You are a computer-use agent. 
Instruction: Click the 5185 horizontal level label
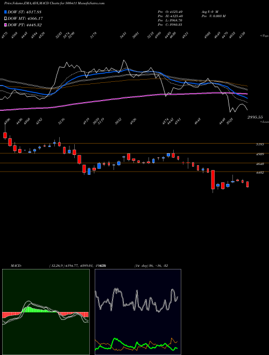click(x=260, y=145)
